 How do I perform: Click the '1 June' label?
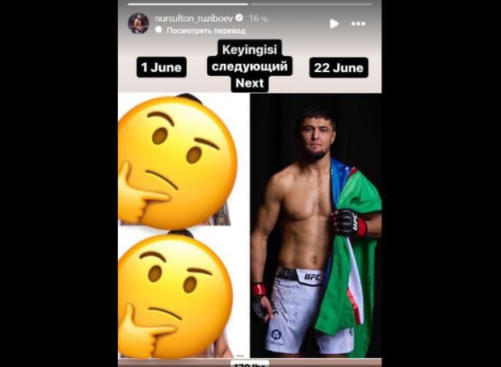pyautogui.click(x=162, y=67)
